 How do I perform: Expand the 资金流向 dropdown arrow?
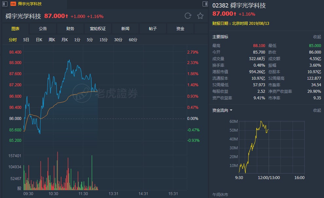[231, 110]
